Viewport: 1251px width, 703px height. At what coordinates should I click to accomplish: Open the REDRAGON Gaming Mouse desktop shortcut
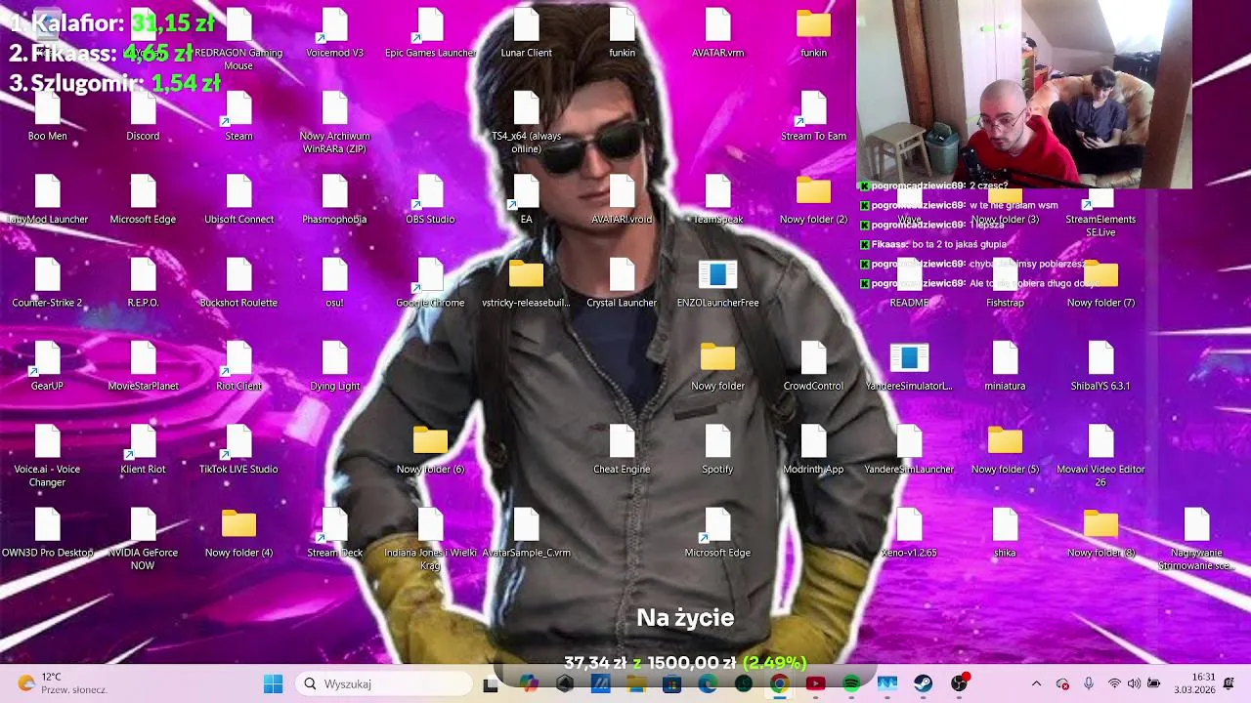point(238,39)
